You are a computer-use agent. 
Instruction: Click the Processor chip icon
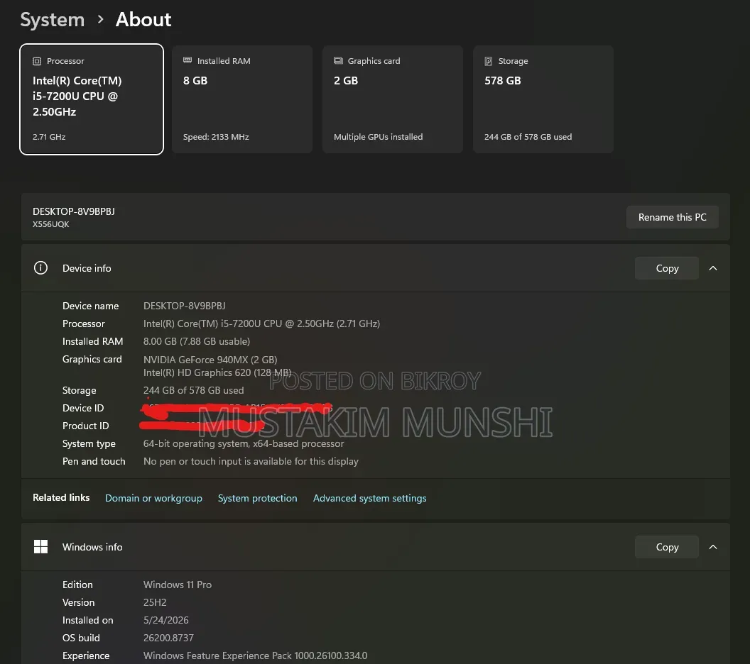pos(37,61)
